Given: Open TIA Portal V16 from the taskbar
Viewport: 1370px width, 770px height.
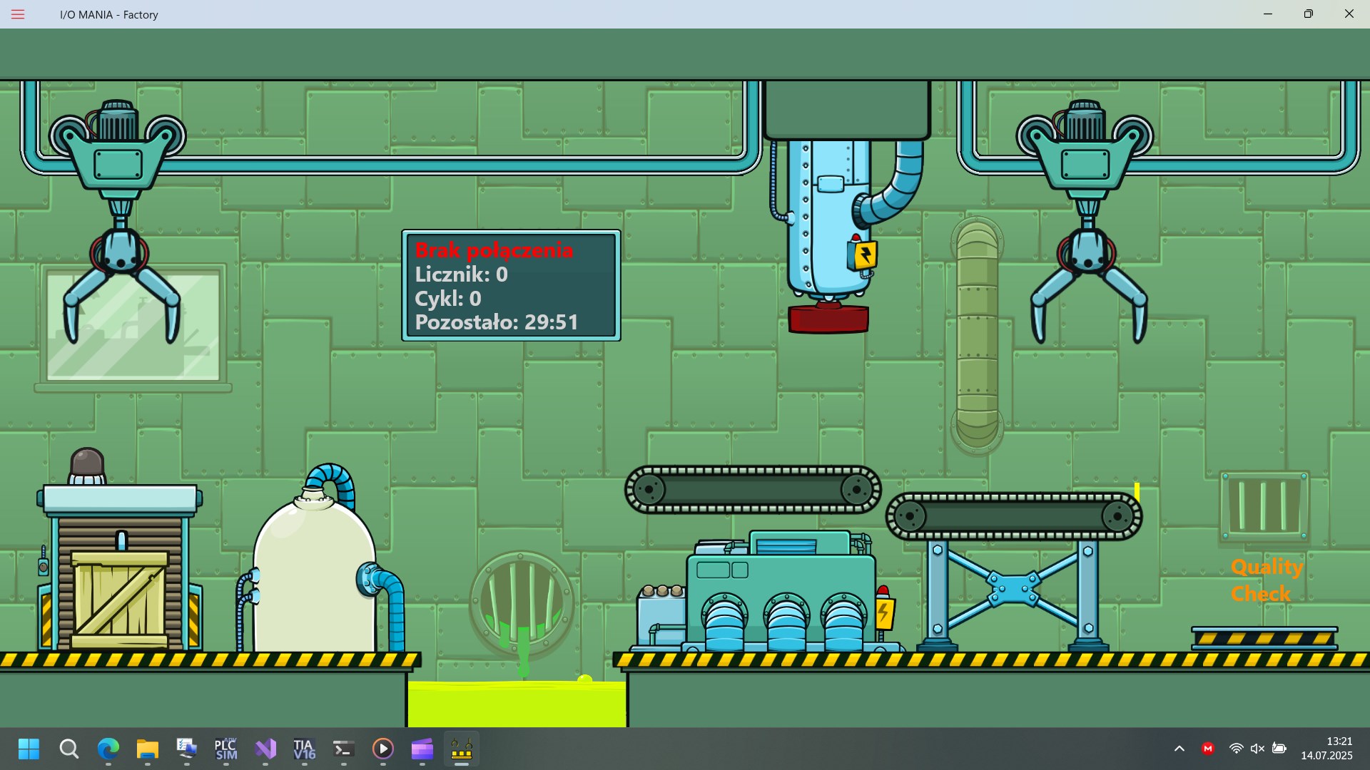Looking at the screenshot, I should pos(304,749).
